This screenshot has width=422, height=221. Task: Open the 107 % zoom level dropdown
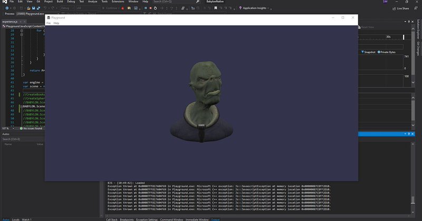coord(8,128)
